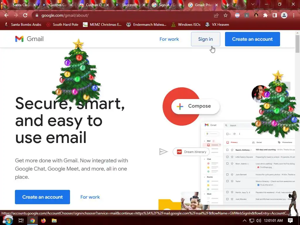
Task: Open MEMZ Christmas bookmark
Action: (102, 25)
